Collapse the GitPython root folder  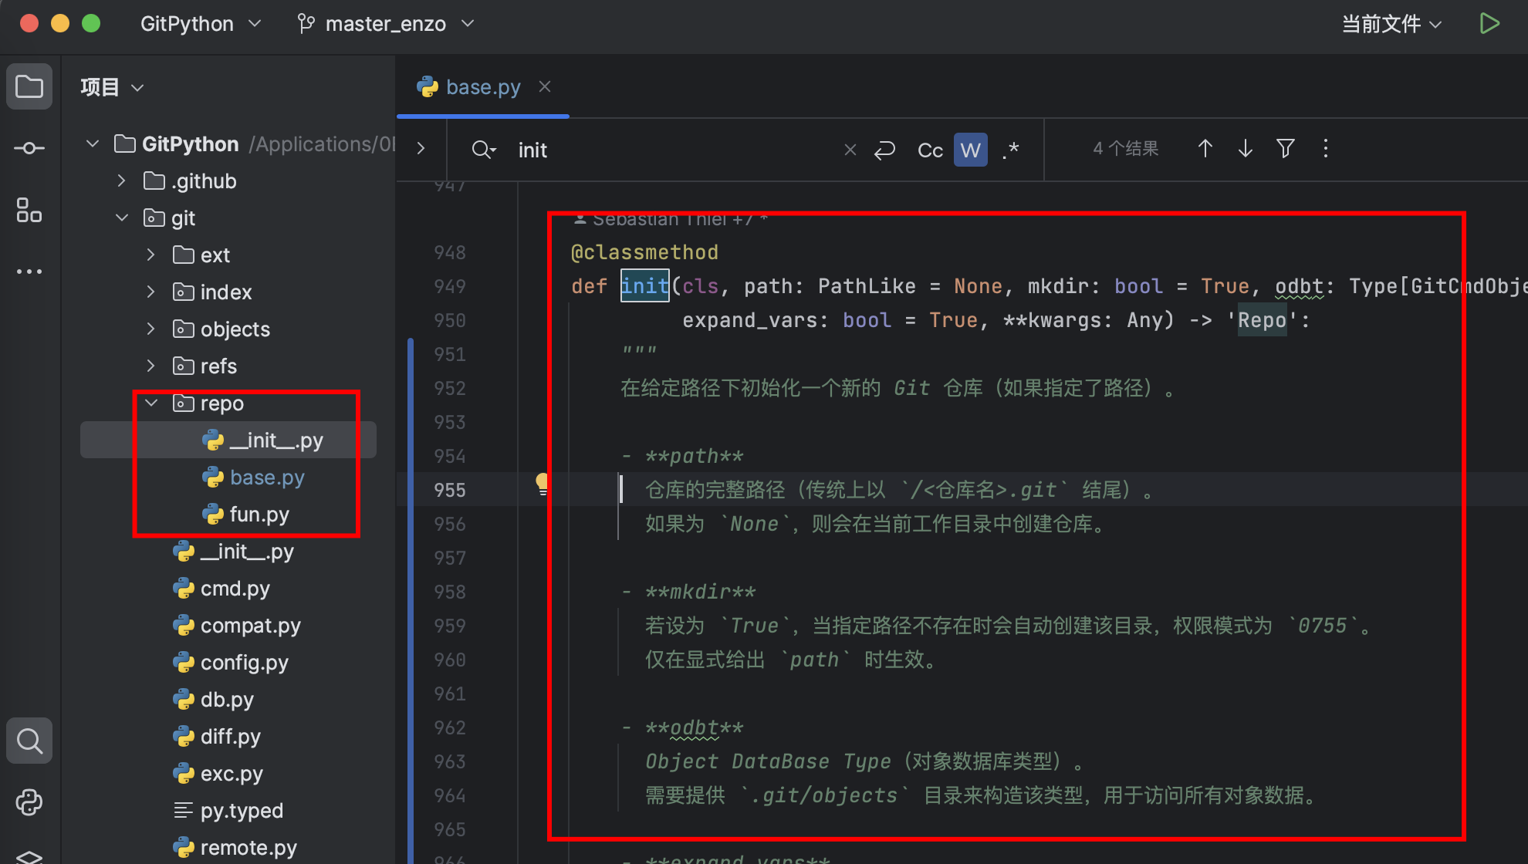click(93, 144)
